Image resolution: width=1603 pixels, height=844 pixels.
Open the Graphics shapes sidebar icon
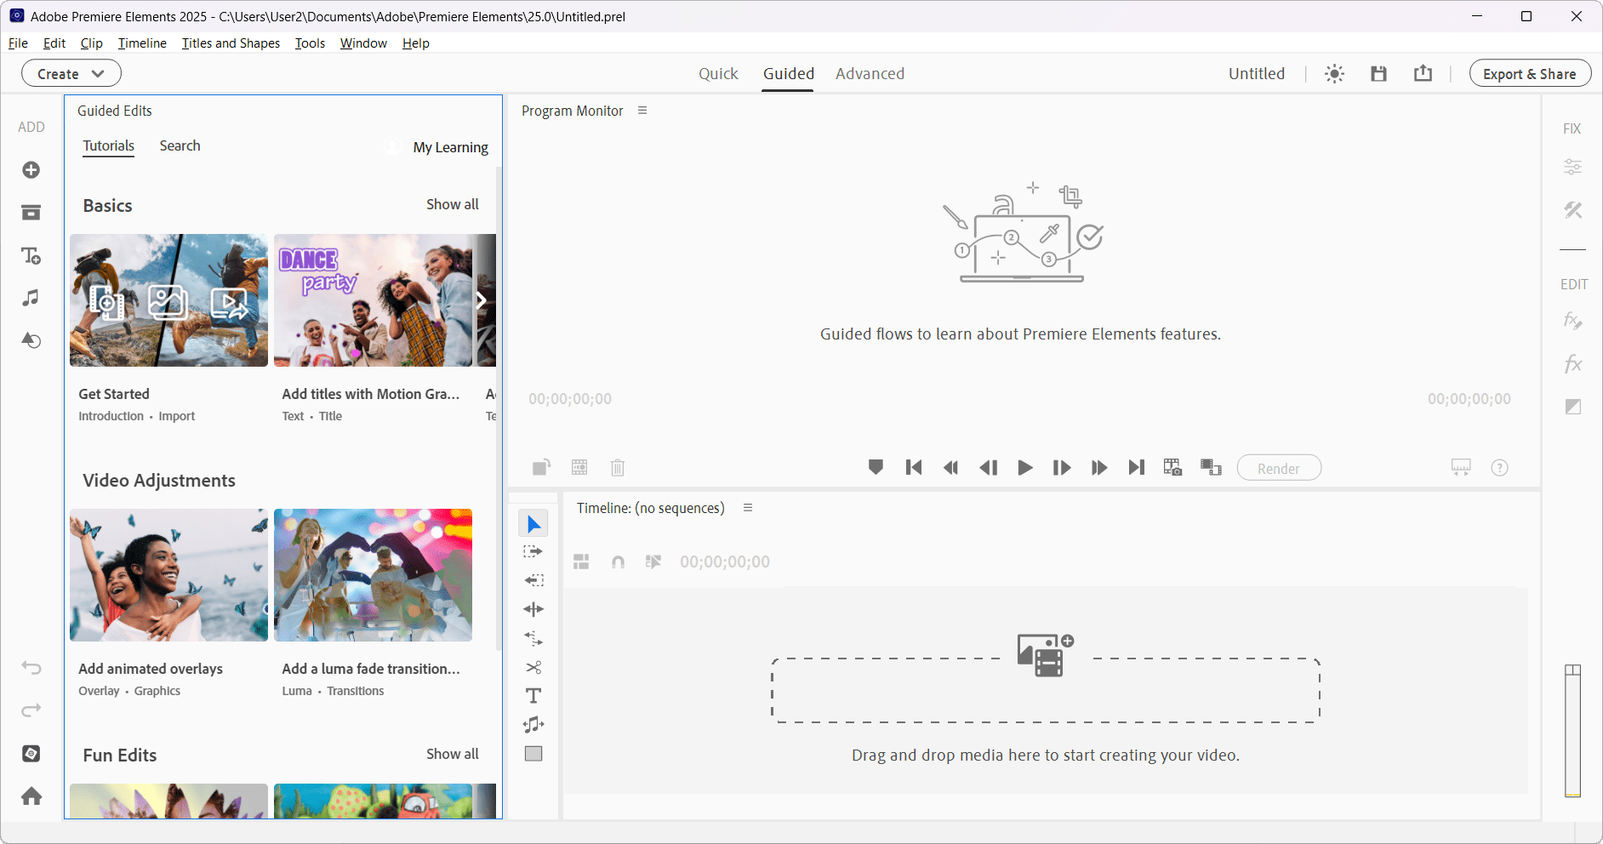click(31, 340)
